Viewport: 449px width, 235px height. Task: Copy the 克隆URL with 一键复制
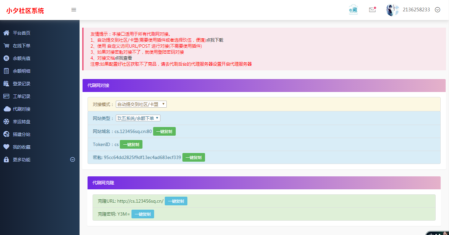[176, 201]
